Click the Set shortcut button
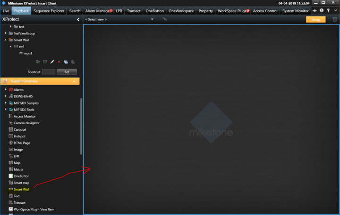The image size is (340, 215). coord(67,72)
